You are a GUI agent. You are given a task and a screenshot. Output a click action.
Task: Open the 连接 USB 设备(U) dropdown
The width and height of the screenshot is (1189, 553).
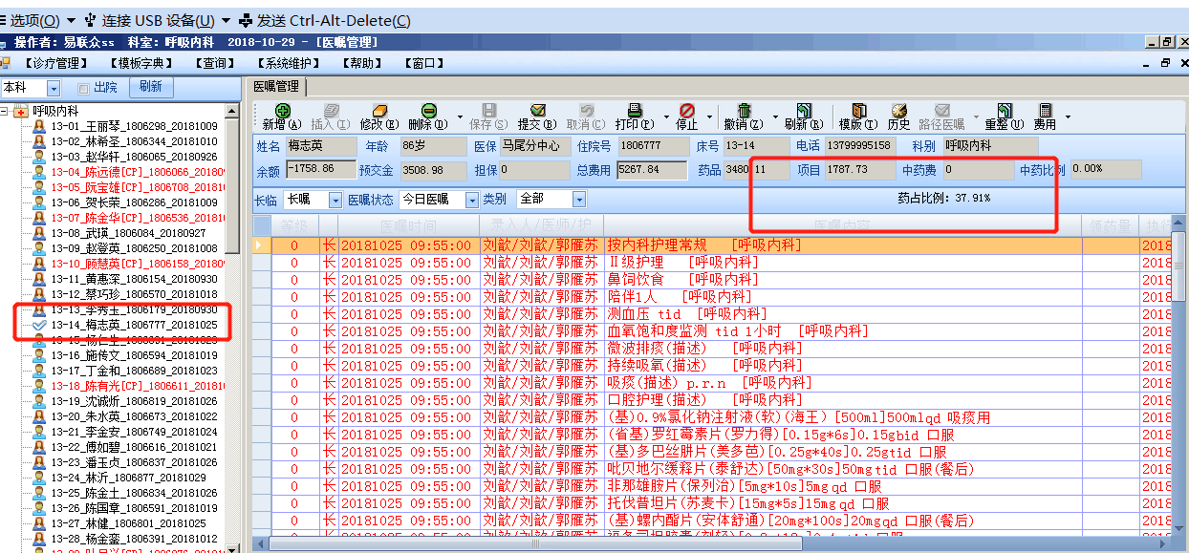[x=158, y=20]
